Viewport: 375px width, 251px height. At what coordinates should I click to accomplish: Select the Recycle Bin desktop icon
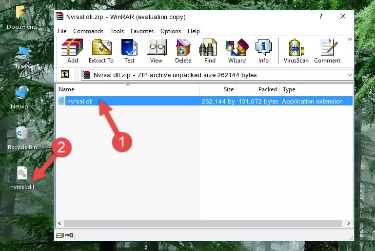22,138
